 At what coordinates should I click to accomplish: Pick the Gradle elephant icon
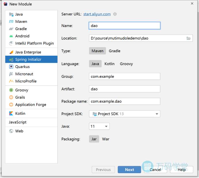(x=11, y=29)
